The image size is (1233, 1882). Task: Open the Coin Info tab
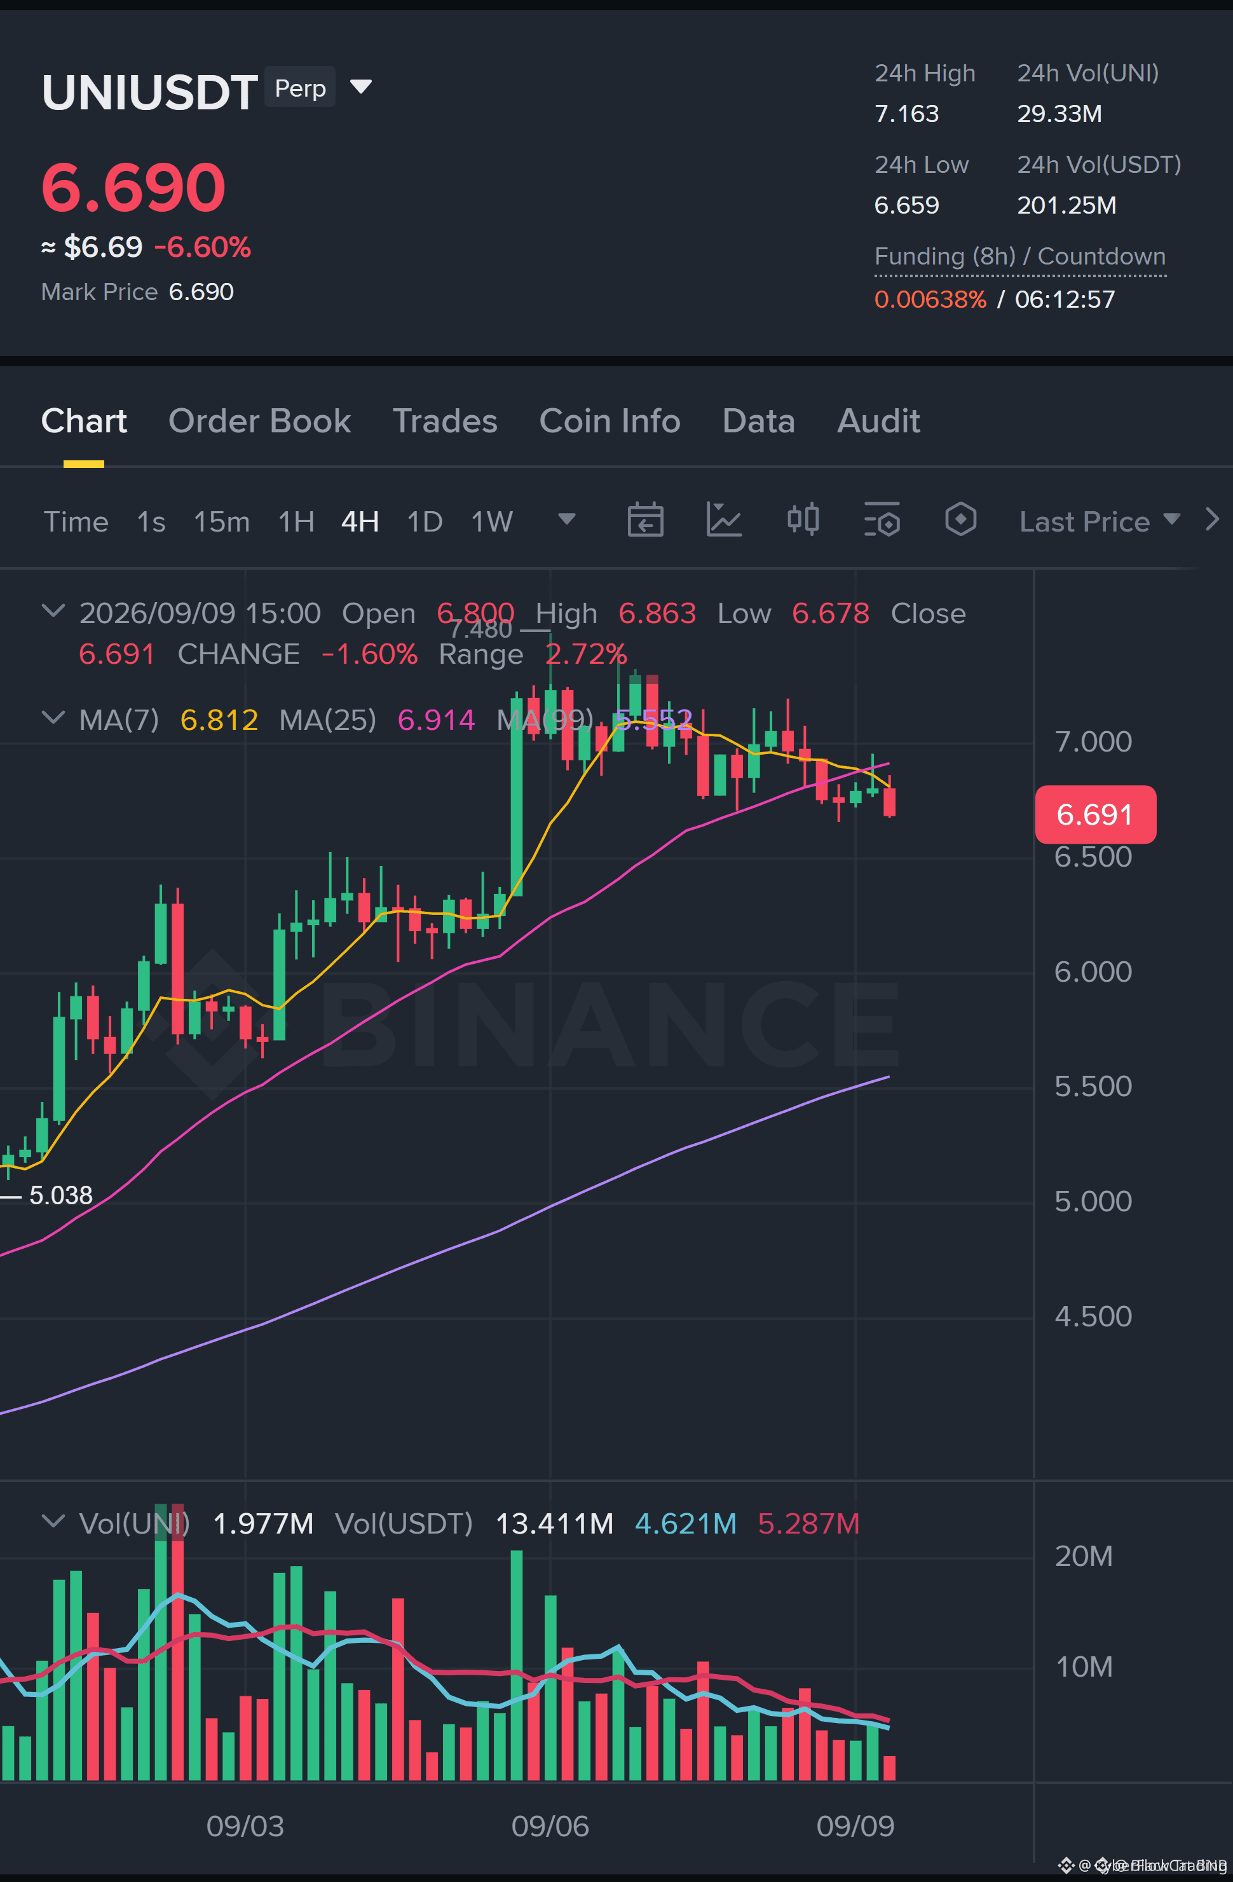point(610,422)
